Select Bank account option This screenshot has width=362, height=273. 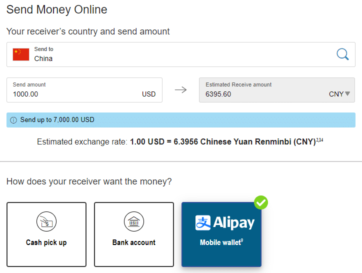pyautogui.click(x=134, y=234)
